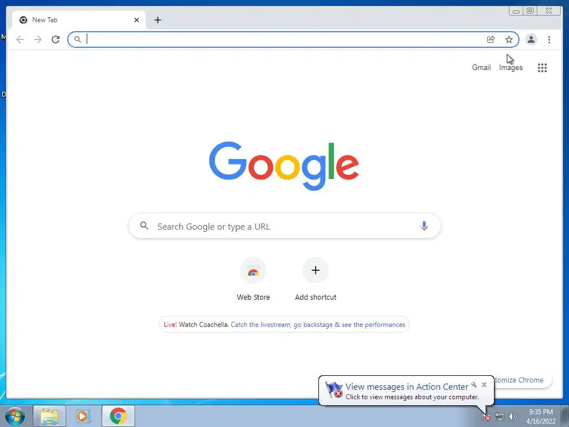Viewport: 569px width, 427px height.
Task: Maximize the Chrome window
Action: (530, 11)
